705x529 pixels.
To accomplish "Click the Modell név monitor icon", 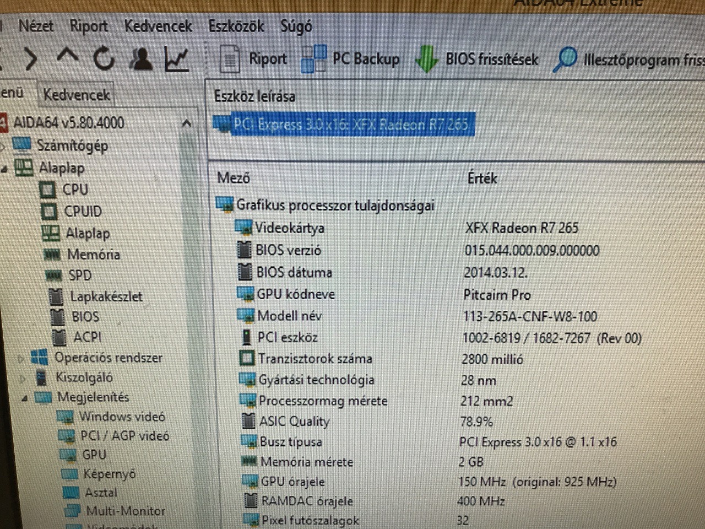I will 246,316.
